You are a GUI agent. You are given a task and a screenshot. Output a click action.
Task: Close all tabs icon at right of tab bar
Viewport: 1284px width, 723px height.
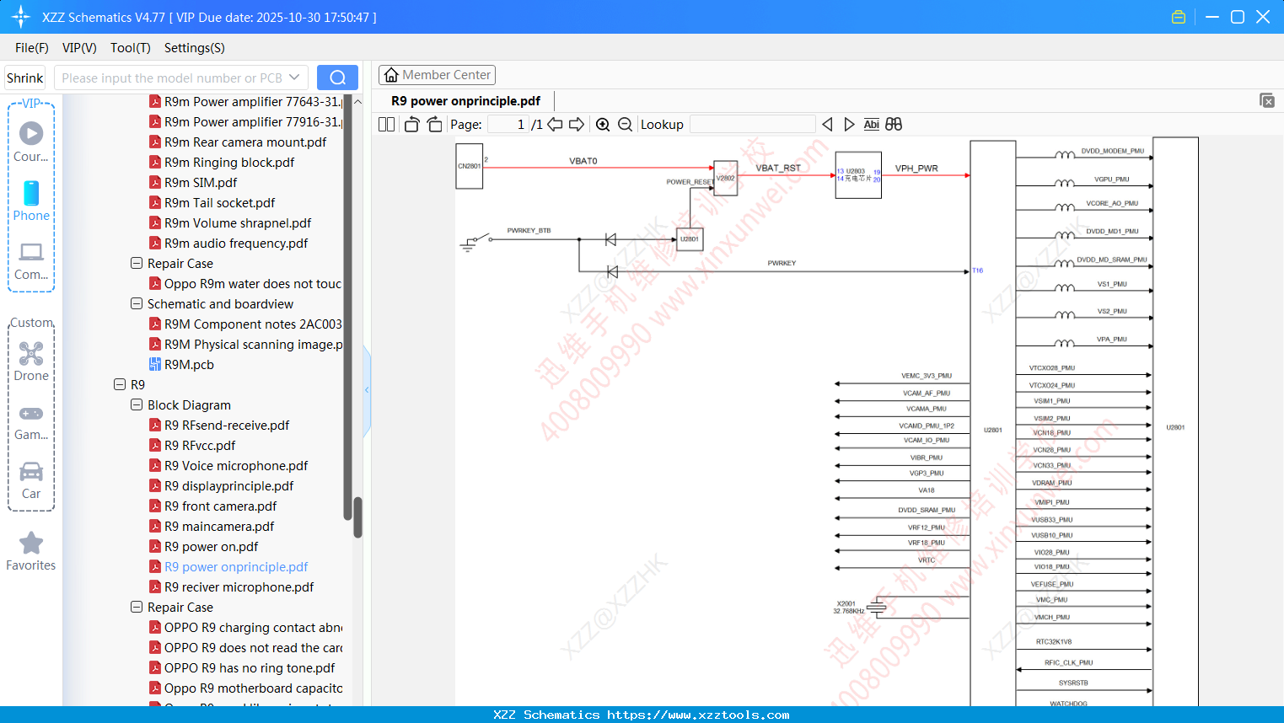1267,100
